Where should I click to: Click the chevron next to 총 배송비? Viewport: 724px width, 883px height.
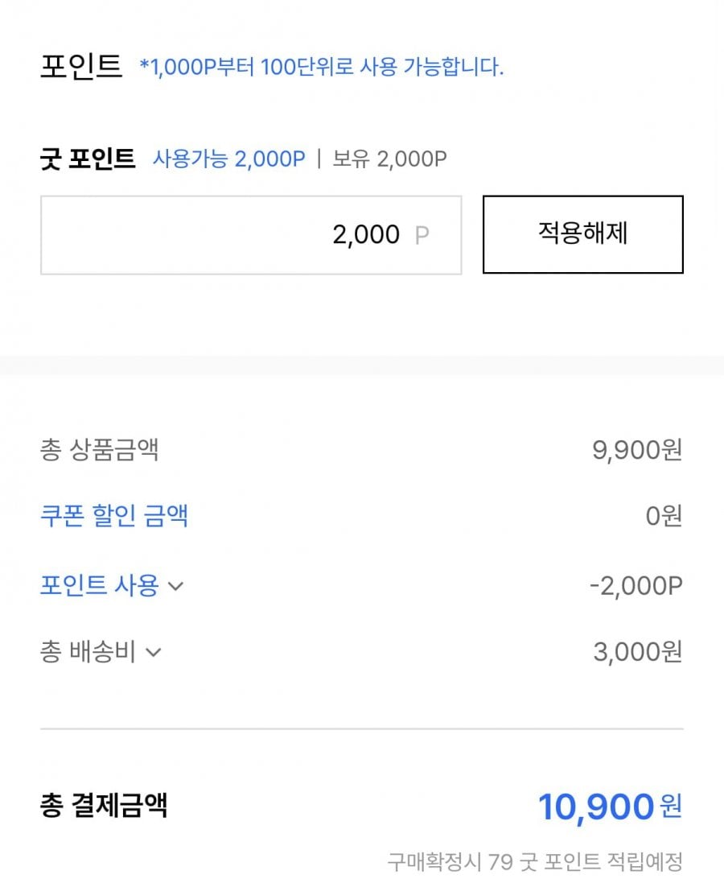153,653
